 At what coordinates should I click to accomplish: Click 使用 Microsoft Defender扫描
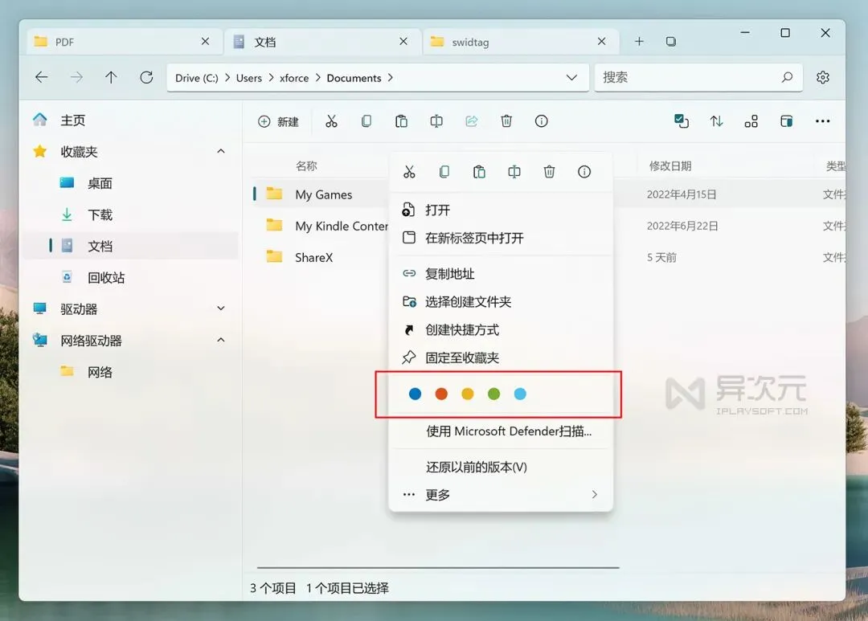click(x=501, y=431)
